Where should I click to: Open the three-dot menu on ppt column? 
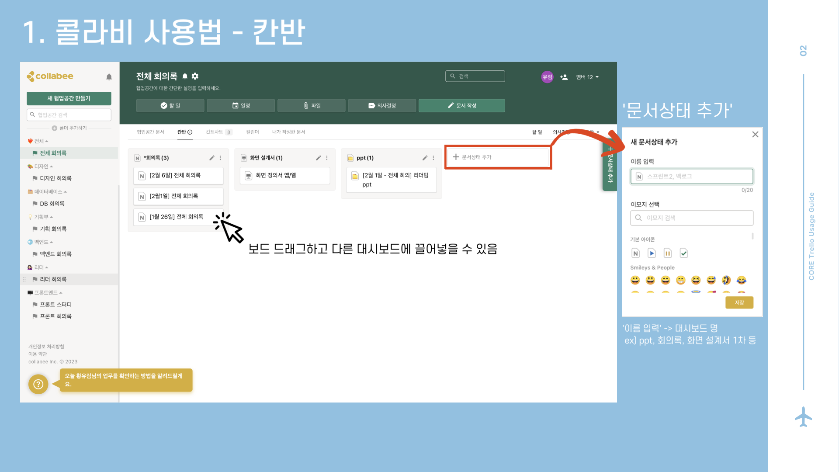coord(433,158)
